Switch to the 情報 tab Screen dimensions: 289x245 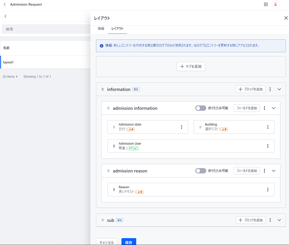pos(101,29)
